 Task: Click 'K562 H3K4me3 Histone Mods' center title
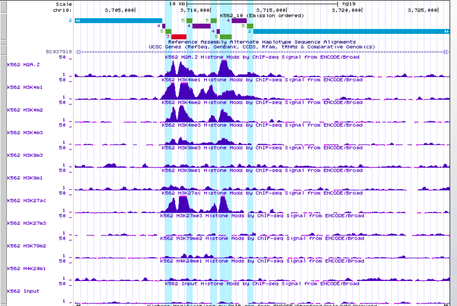tap(262, 125)
